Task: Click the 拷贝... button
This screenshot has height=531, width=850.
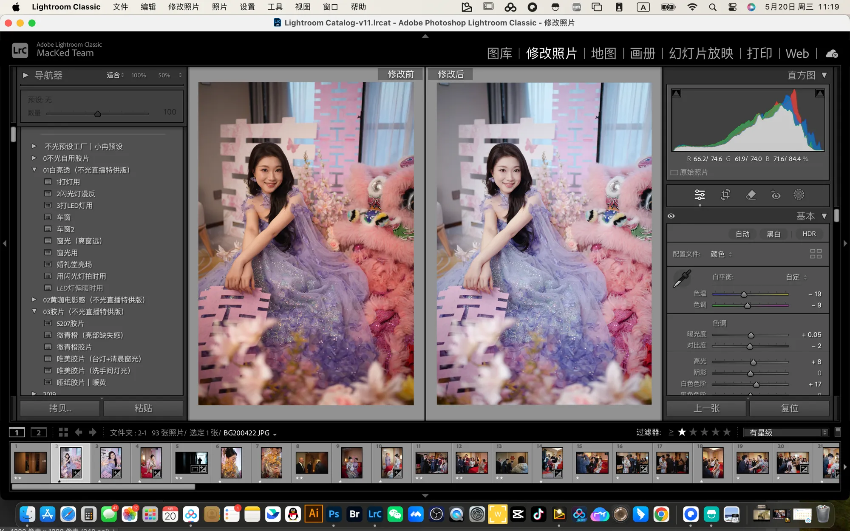Action: tap(60, 408)
